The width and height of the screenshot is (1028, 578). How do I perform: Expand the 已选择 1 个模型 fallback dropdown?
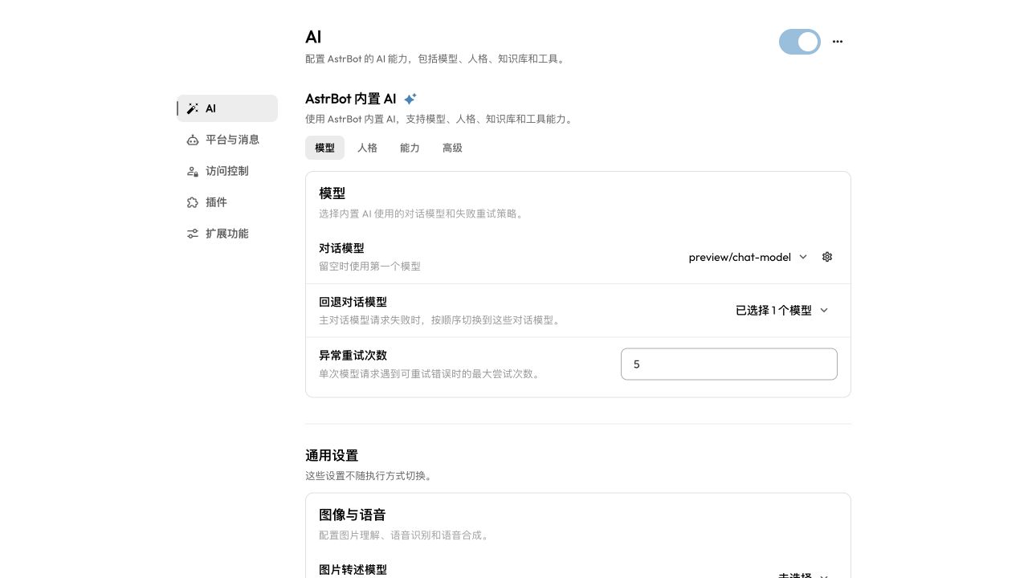point(781,310)
